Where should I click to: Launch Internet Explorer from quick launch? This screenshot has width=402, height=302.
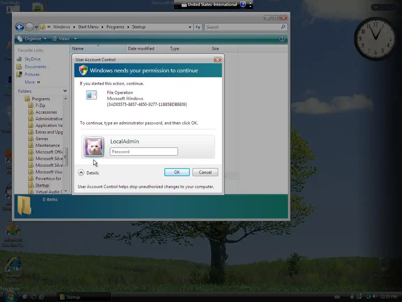tap(42, 297)
